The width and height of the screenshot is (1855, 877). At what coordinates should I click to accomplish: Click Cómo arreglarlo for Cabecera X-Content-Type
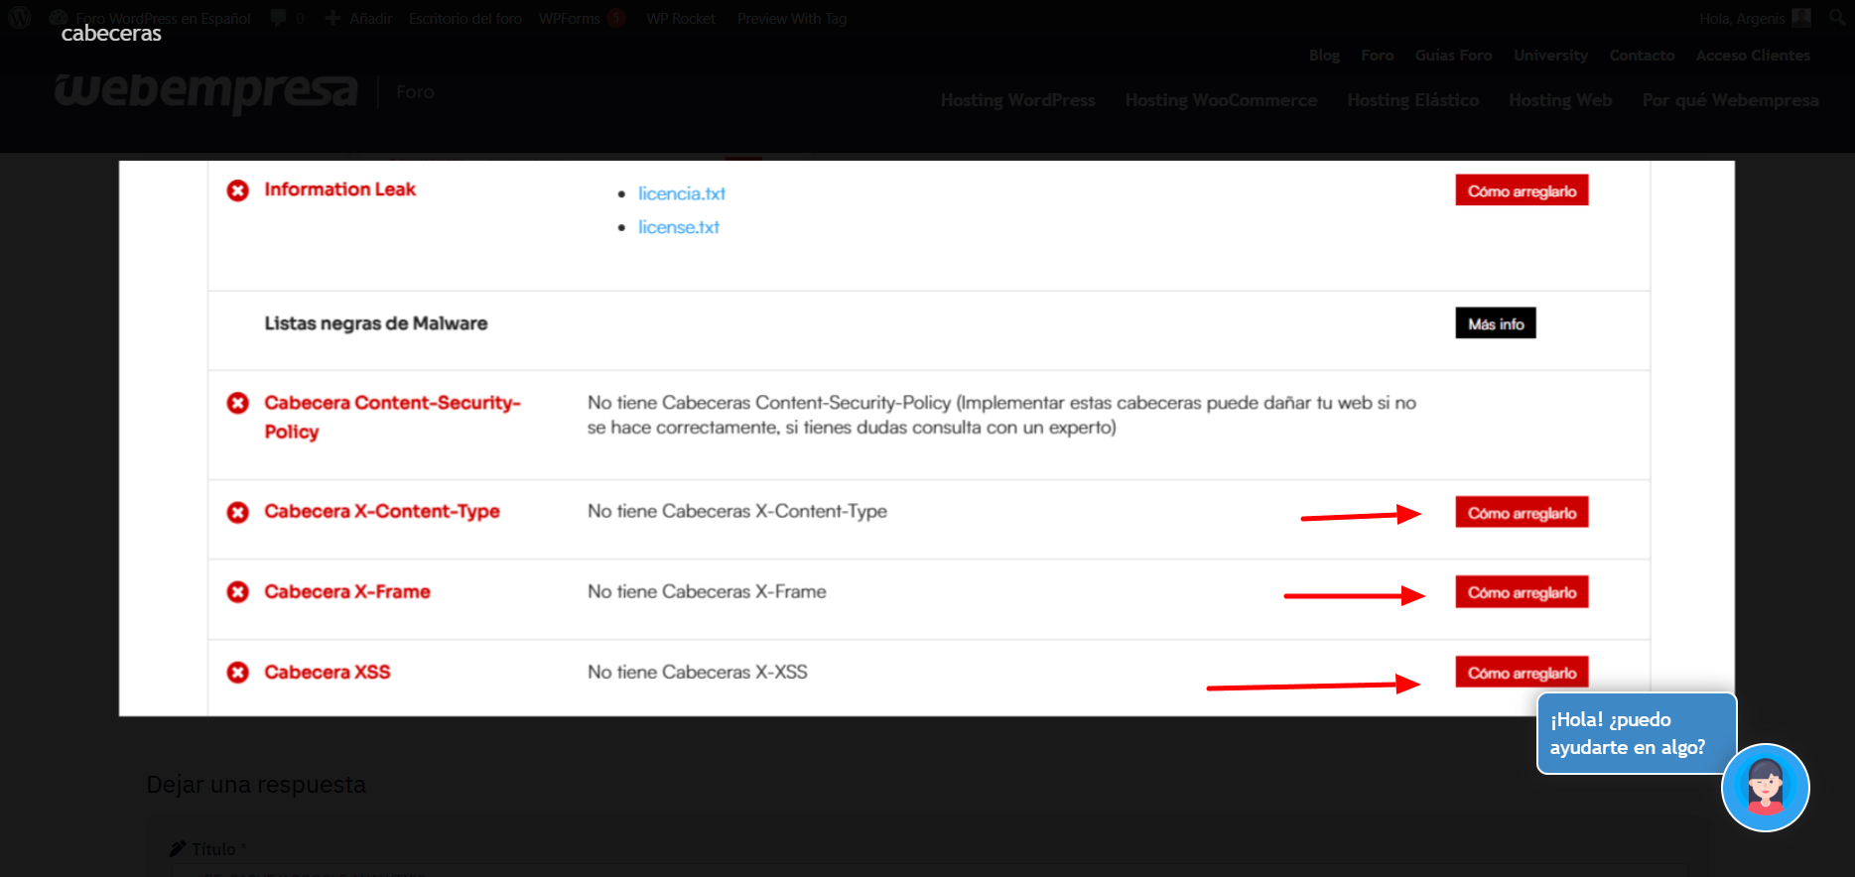pos(1521,513)
